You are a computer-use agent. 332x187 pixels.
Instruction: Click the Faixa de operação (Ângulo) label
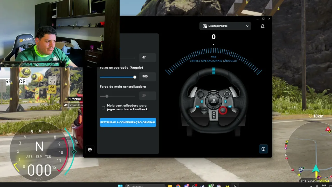(x=121, y=68)
